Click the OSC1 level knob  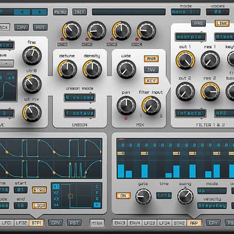[x=71, y=30]
